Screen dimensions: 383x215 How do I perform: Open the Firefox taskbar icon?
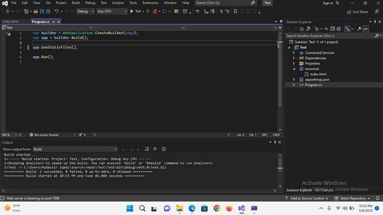click(229, 208)
